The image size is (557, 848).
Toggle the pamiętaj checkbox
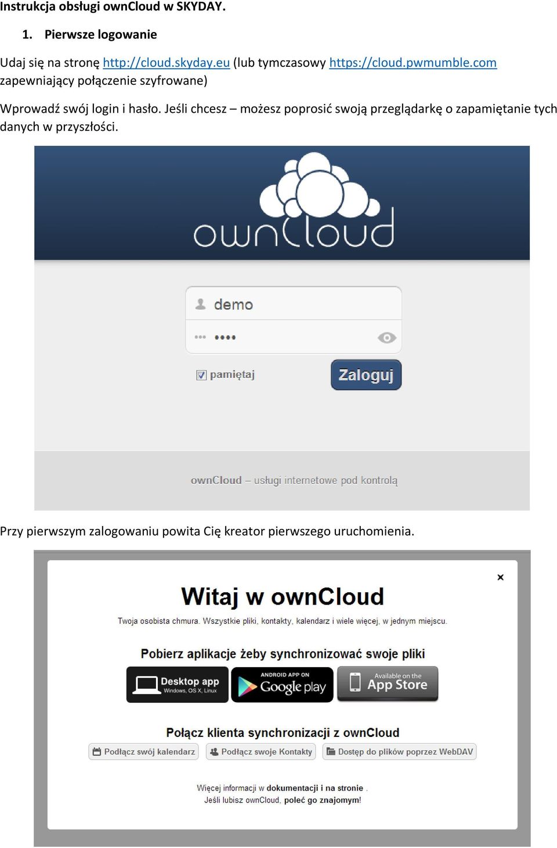201,375
